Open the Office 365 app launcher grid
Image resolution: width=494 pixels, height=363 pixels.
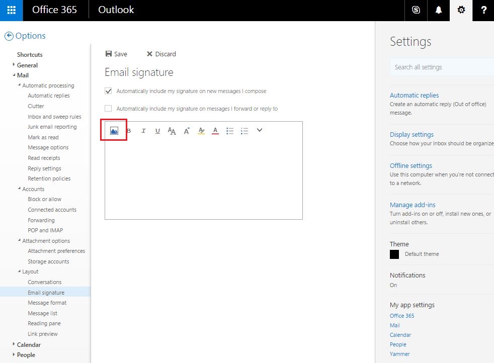click(x=12, y=10)
